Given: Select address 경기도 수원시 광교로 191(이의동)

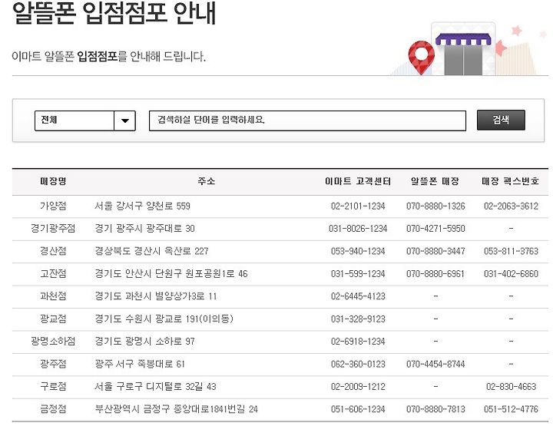Looking at the screenshot, I should (x=164, y=319).
